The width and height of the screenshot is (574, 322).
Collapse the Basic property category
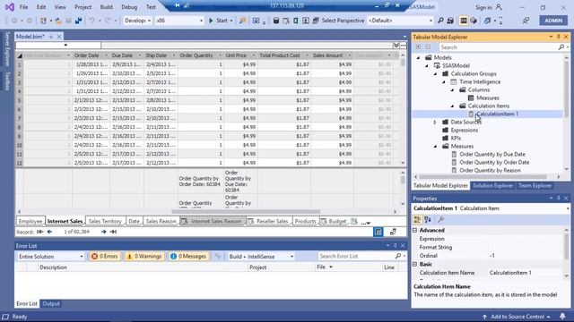click(x=414, y=264)
